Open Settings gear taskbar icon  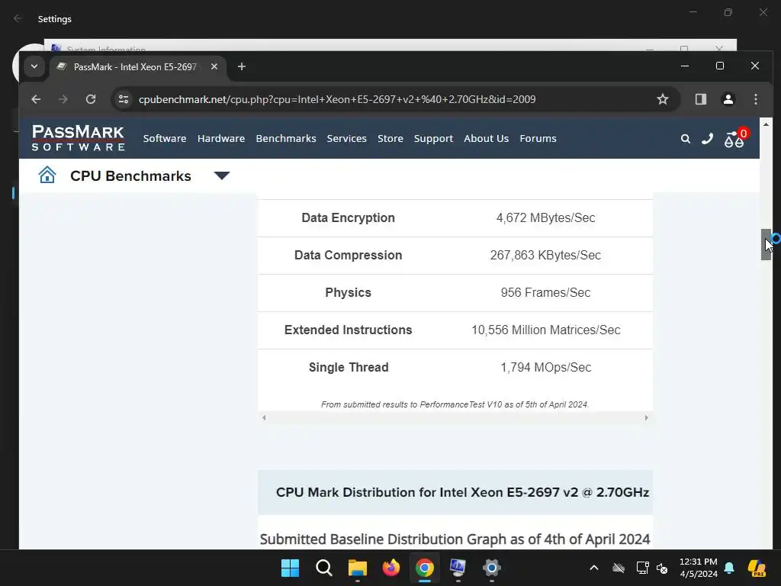coord(492,568)
